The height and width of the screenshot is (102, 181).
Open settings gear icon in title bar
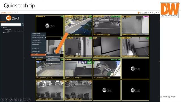click(x=150, y=12)
